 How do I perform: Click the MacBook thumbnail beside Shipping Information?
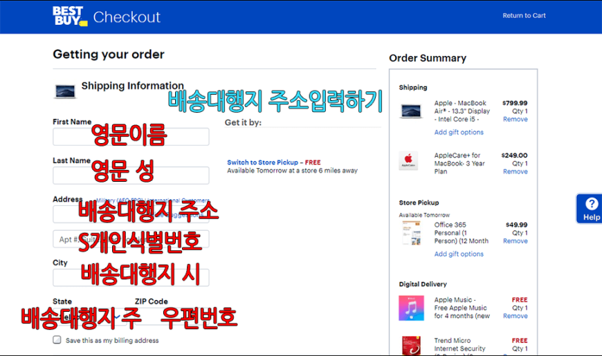(x=65, y=92)
